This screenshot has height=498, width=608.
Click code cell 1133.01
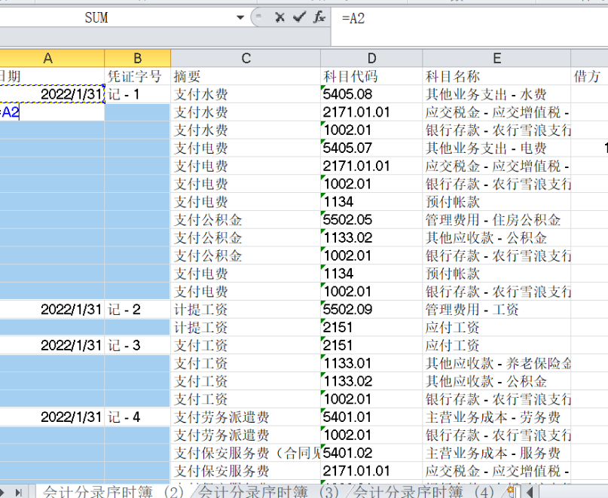pos(371,363)
